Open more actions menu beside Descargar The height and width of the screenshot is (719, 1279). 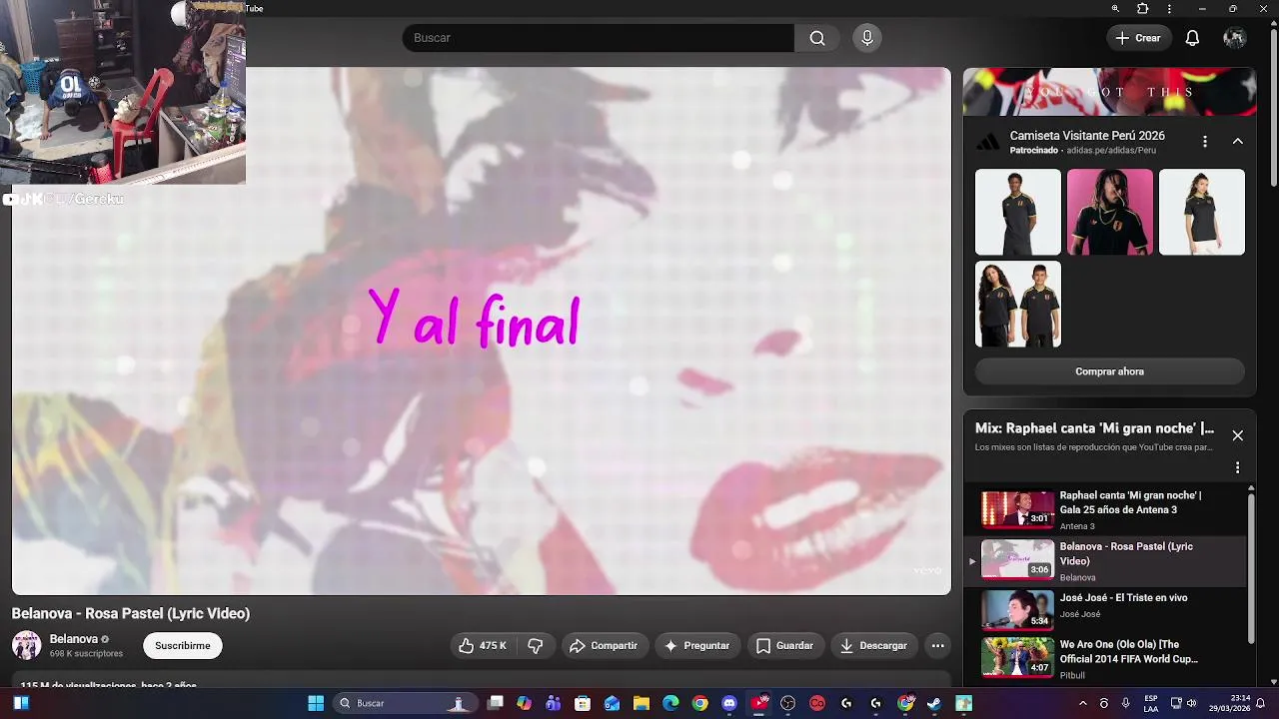point(938,646)
